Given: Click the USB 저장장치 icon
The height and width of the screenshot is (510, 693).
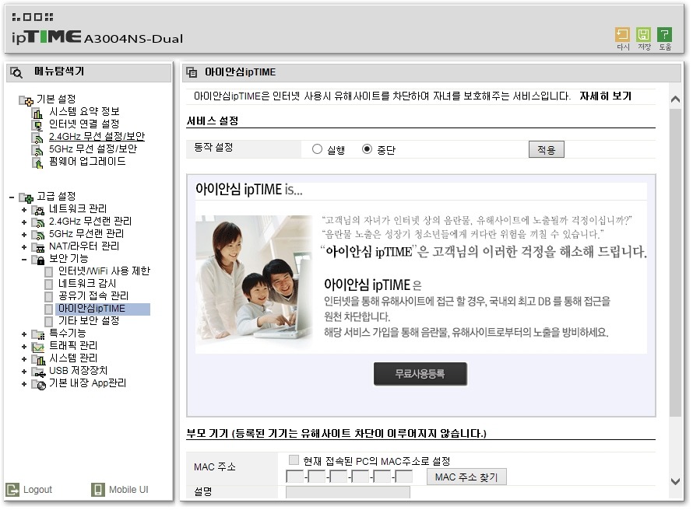Looking at the screenshot, I should [x=38, y=372].
